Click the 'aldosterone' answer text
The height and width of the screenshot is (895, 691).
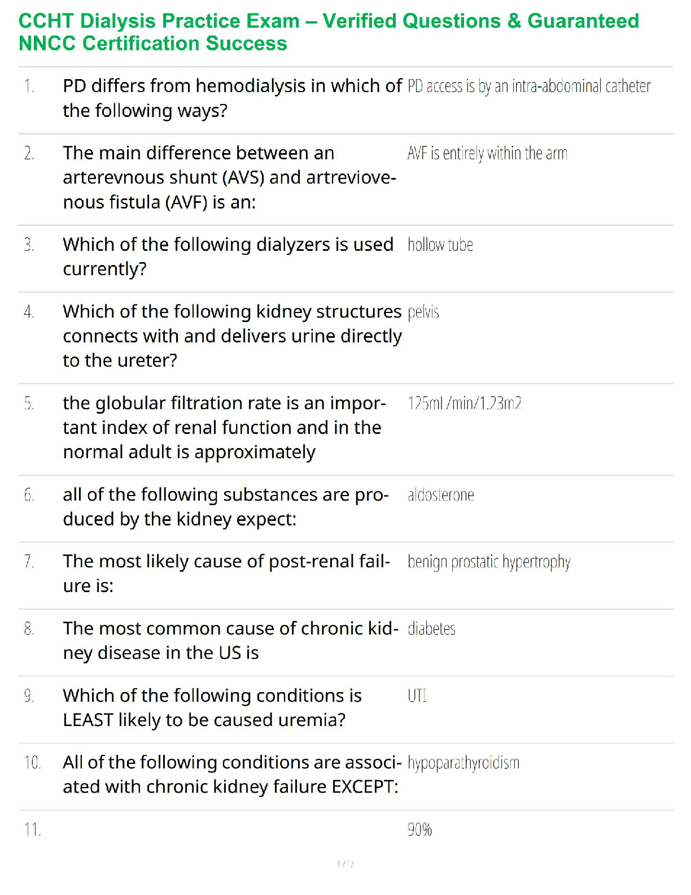pos(441,495)
